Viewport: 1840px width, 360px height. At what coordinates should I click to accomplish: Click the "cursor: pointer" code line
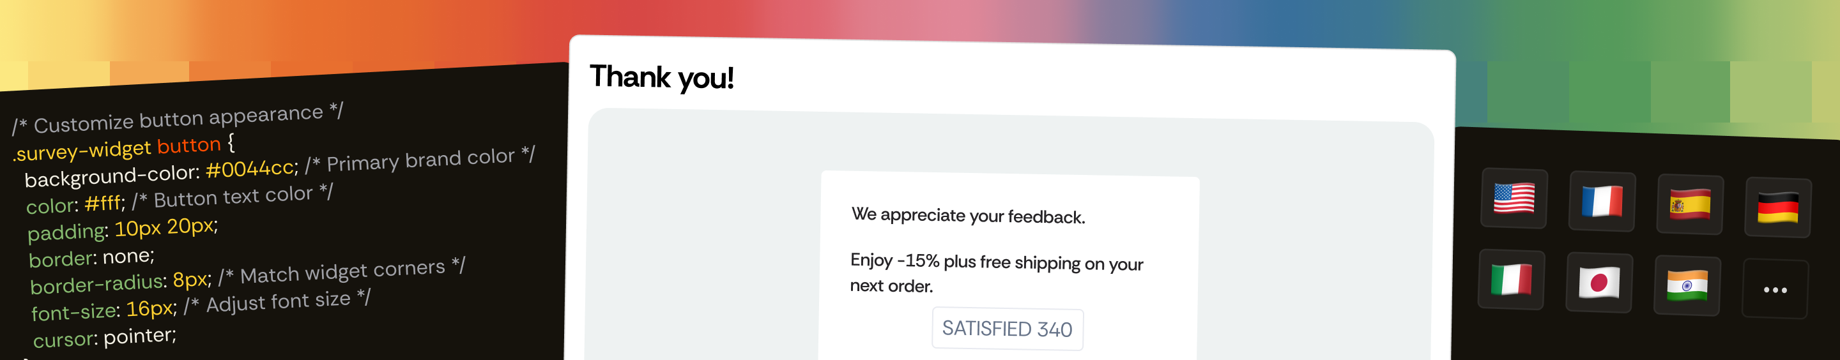(104, 337)
